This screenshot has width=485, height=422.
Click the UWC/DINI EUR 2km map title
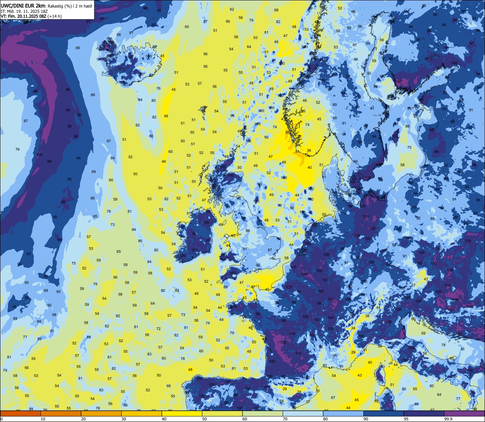pyautogui.click(x=23, y=5)
